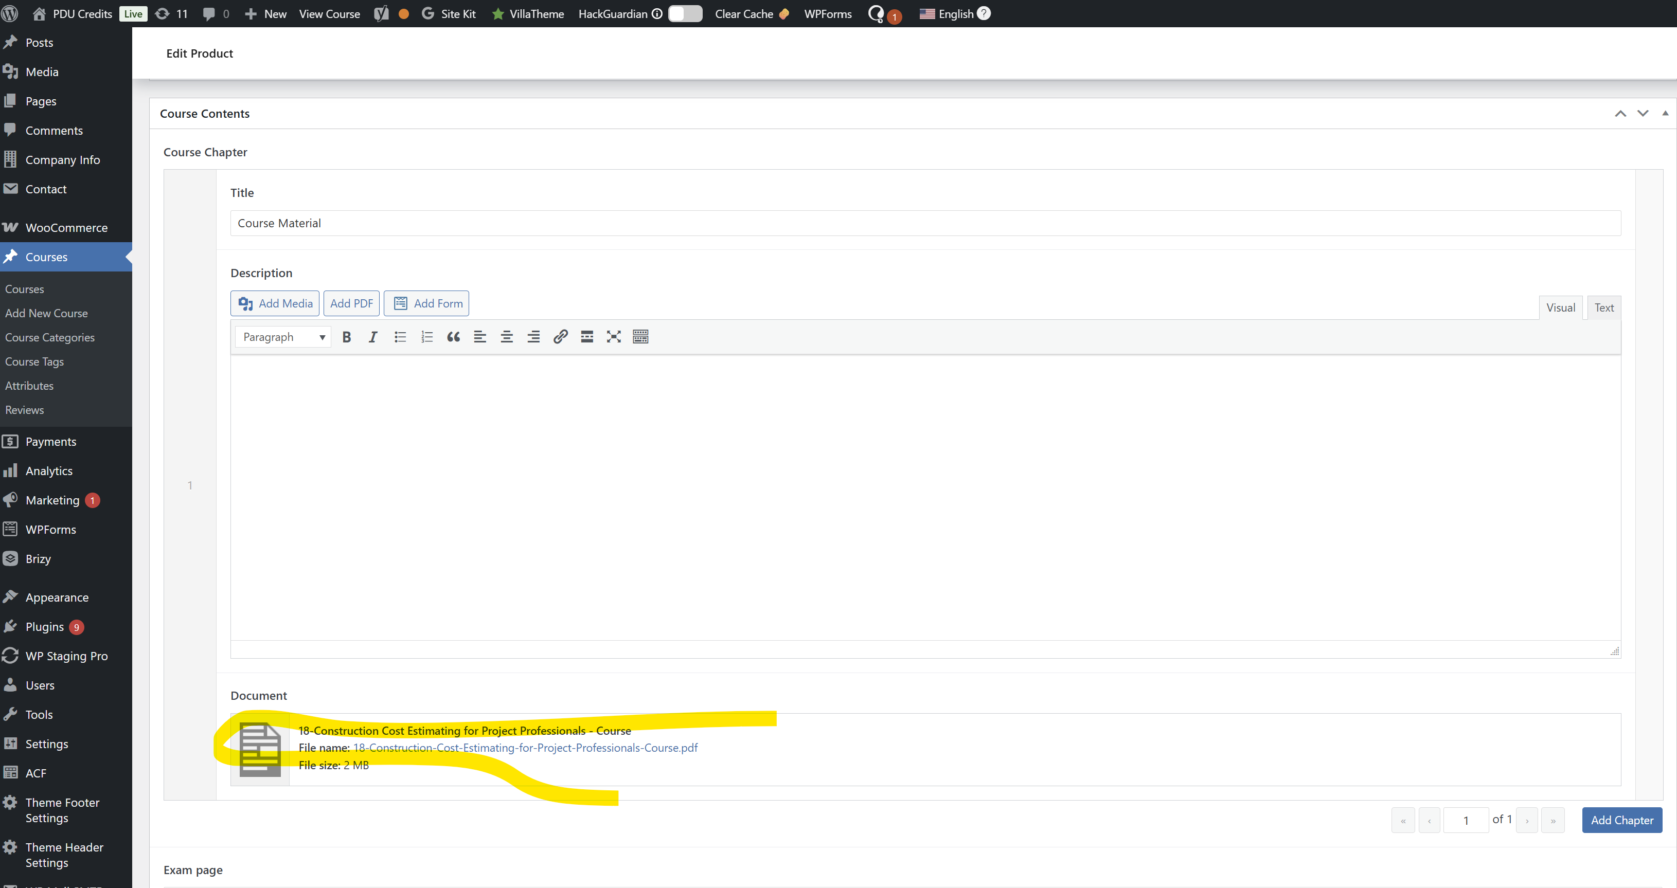Apply italic formatting in the editor
Image resolution: width=1677 pixels, height=888 pixels.
(x=373, y=336)
